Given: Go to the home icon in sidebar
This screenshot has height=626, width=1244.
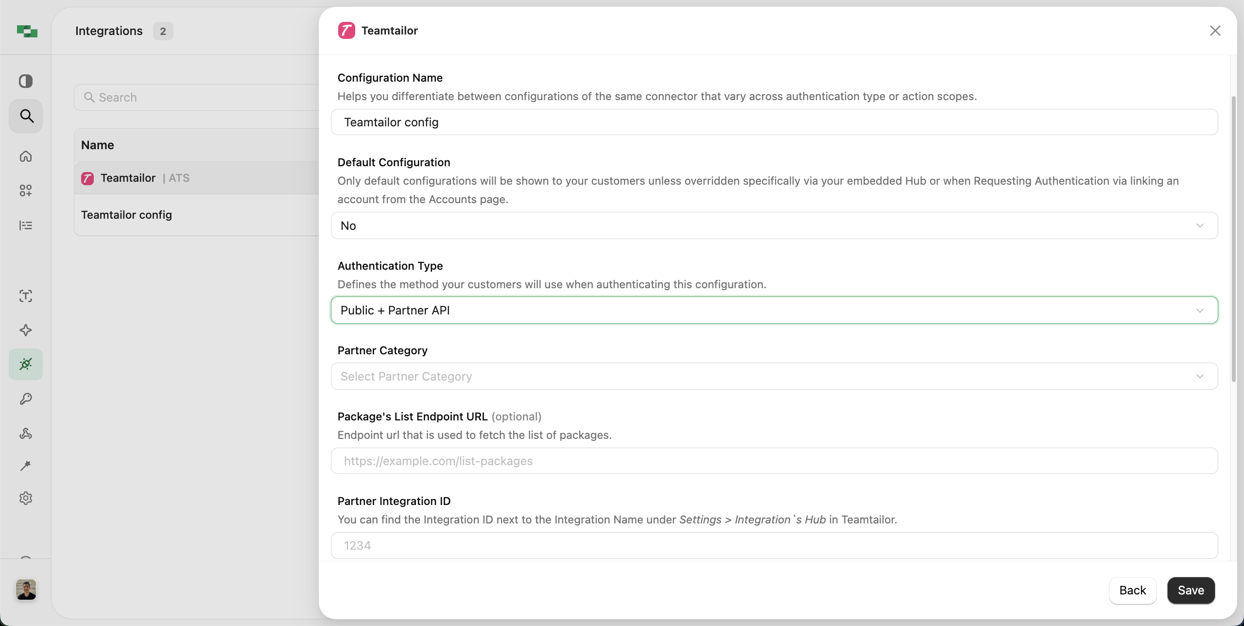Looking at the screenshot, I should click(x=26, y=156).
